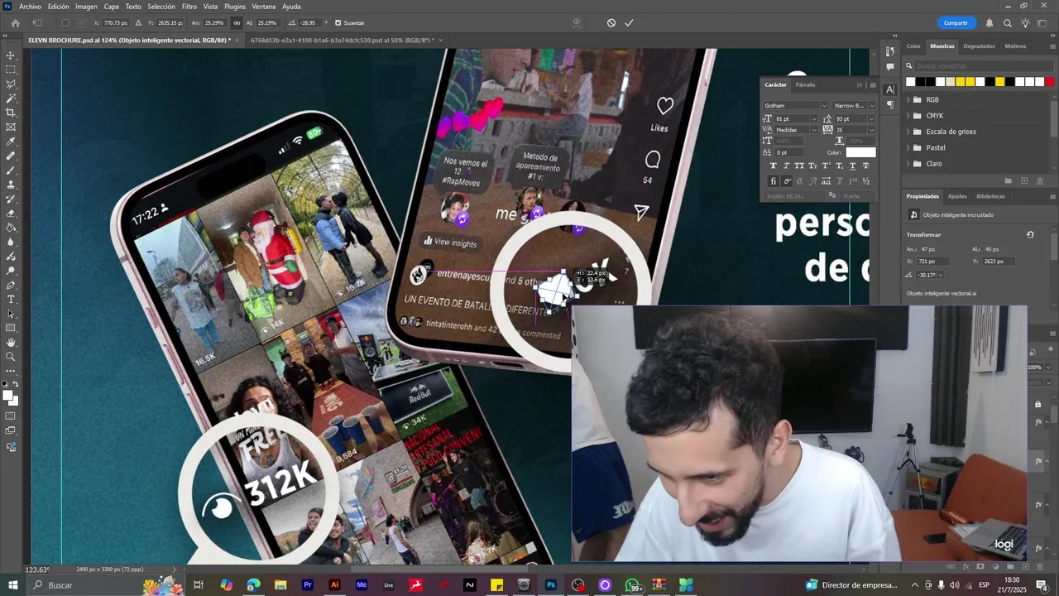The height and width of the screenshot is (596, 1059).
Task: Expand the Escala de grises folder
Action: click(x=908, y=132)
